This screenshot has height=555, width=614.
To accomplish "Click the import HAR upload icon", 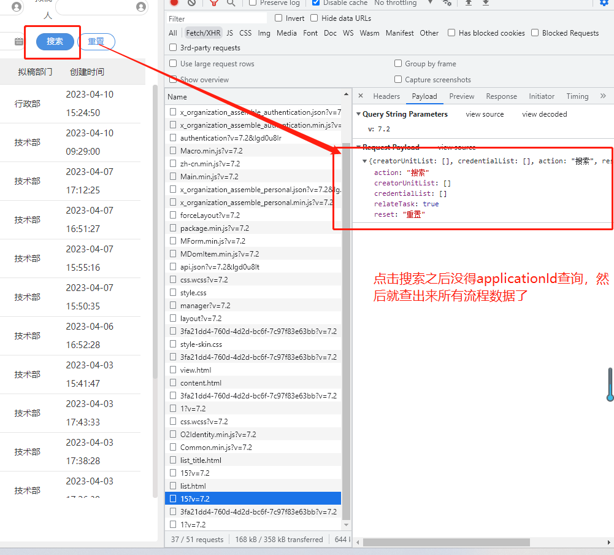I will (x=469, y=2).
